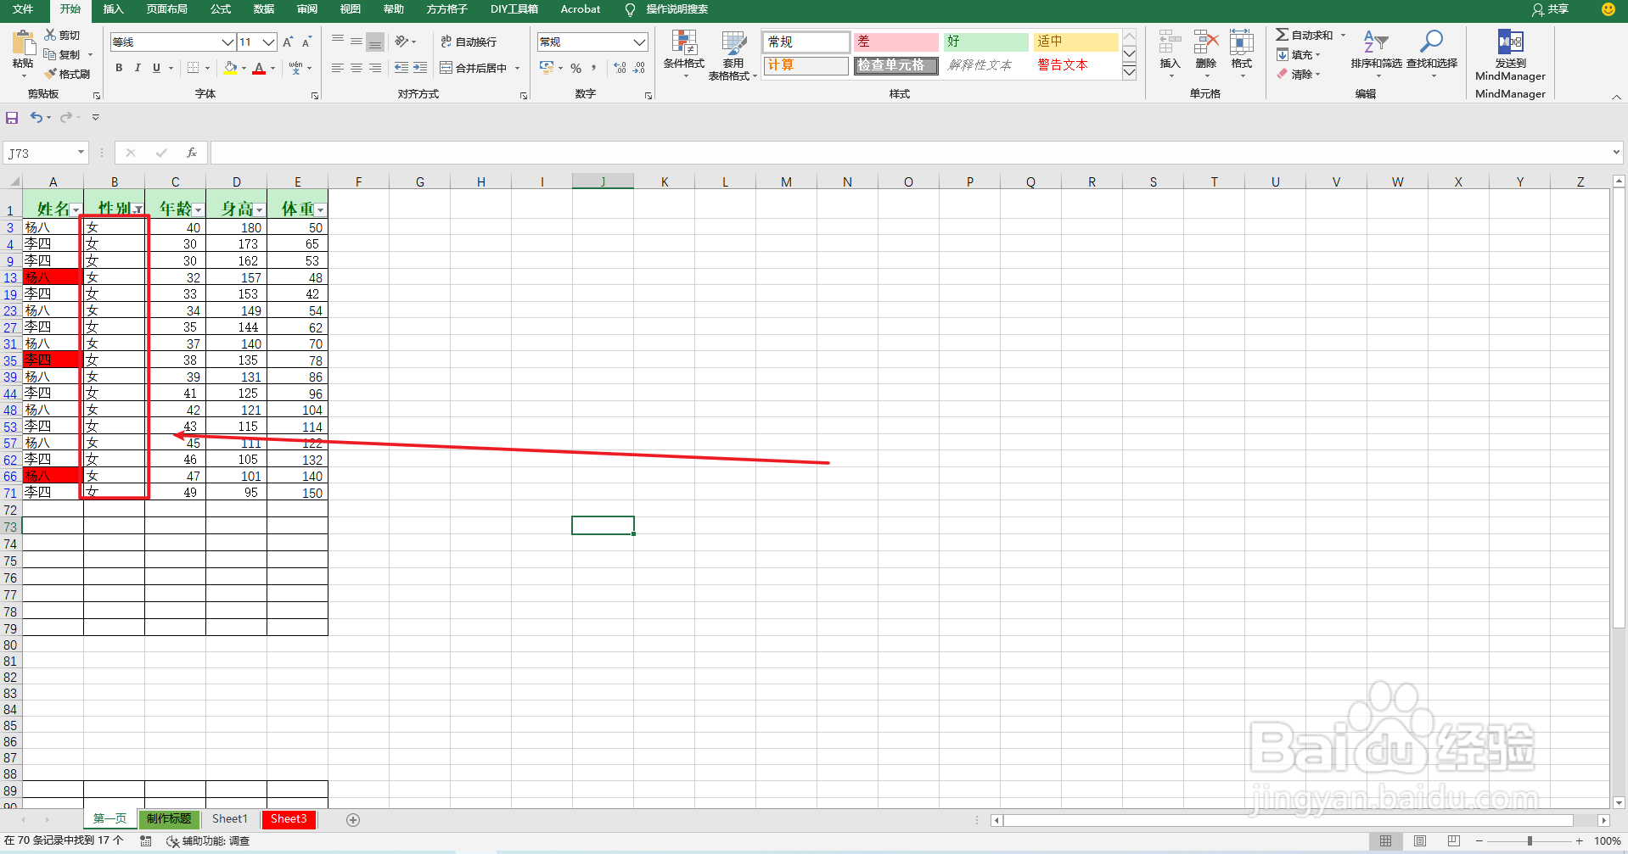
Task: Click the Send to MindManager icon
Action: [x=1510, y=42]
